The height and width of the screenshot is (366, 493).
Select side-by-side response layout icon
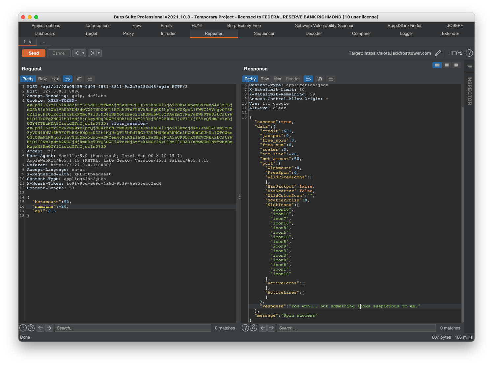click(x=437, y=65)
